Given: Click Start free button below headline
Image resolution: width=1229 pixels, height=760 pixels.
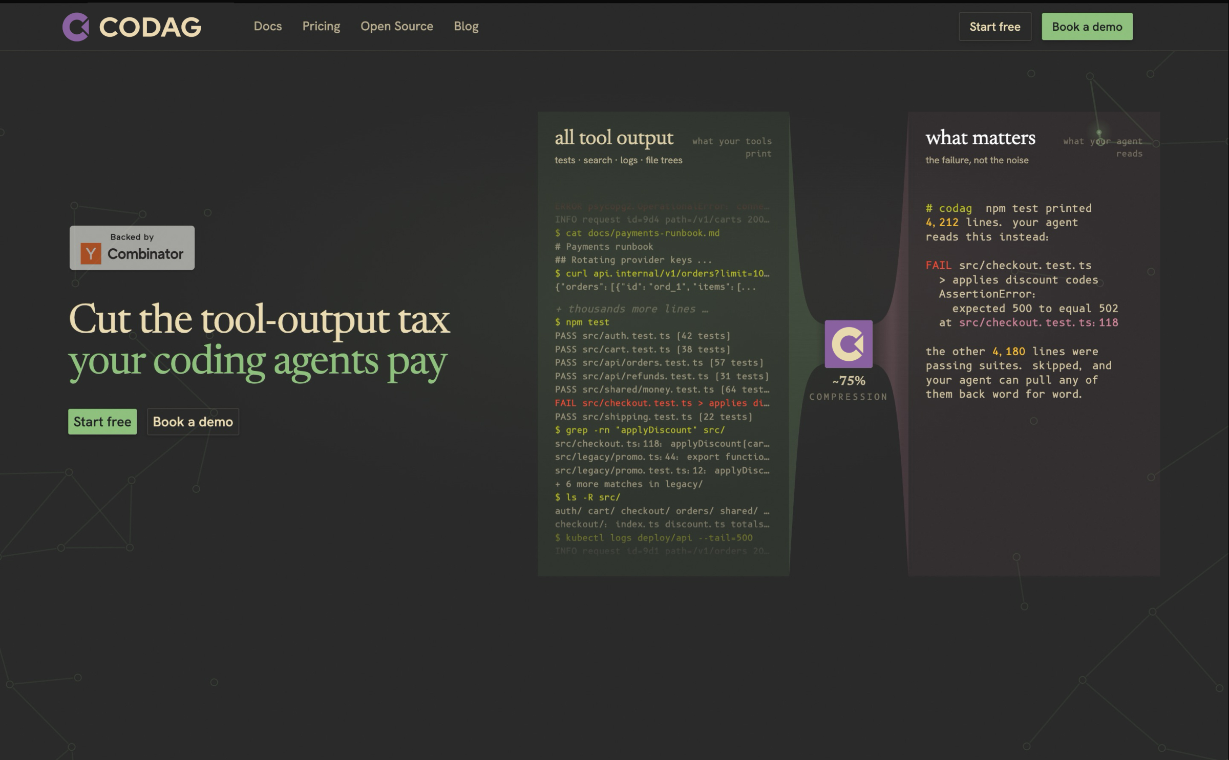Looking at the screenshot, I should 102,422.
